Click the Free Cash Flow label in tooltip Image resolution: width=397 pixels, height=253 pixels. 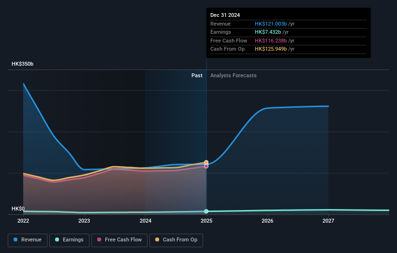229,41
